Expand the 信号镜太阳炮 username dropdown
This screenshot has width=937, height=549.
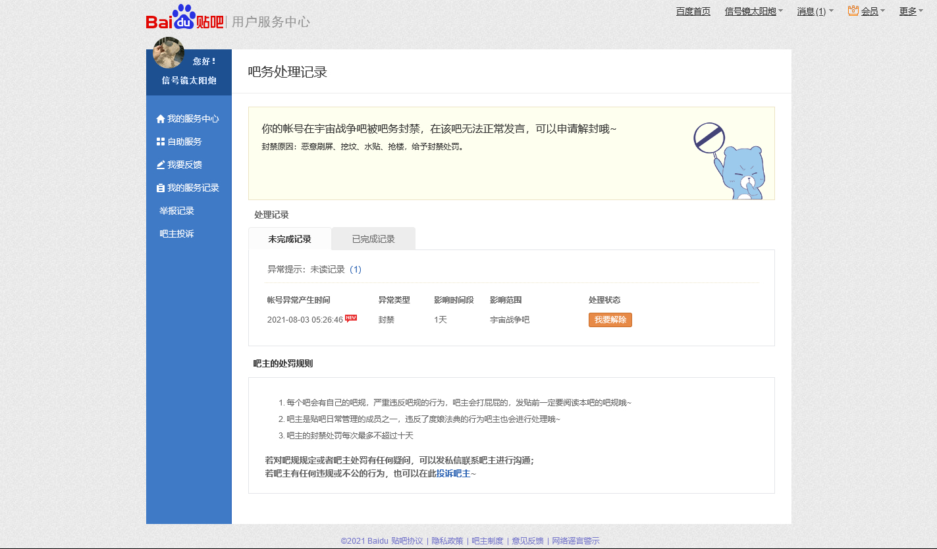tap(754, 11)
